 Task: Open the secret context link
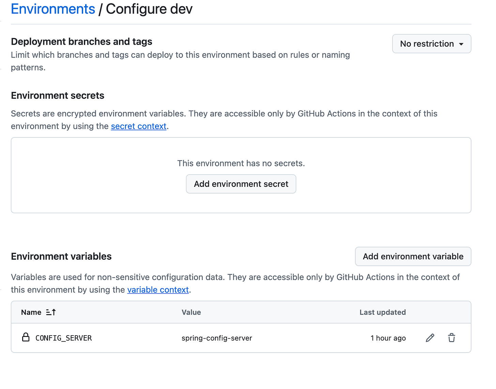click(138, 126)
